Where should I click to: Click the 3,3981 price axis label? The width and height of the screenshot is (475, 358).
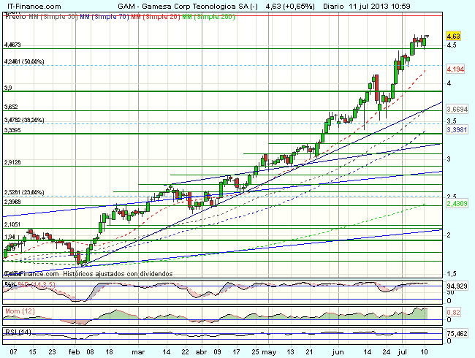[x=457, y=129]
